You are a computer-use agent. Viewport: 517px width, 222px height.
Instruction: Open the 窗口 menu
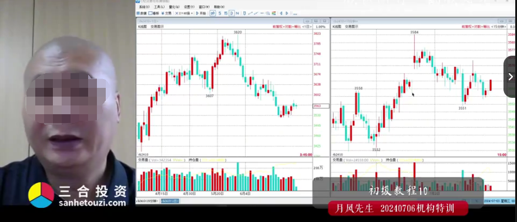pyautogui.click(x=204, y=6)
